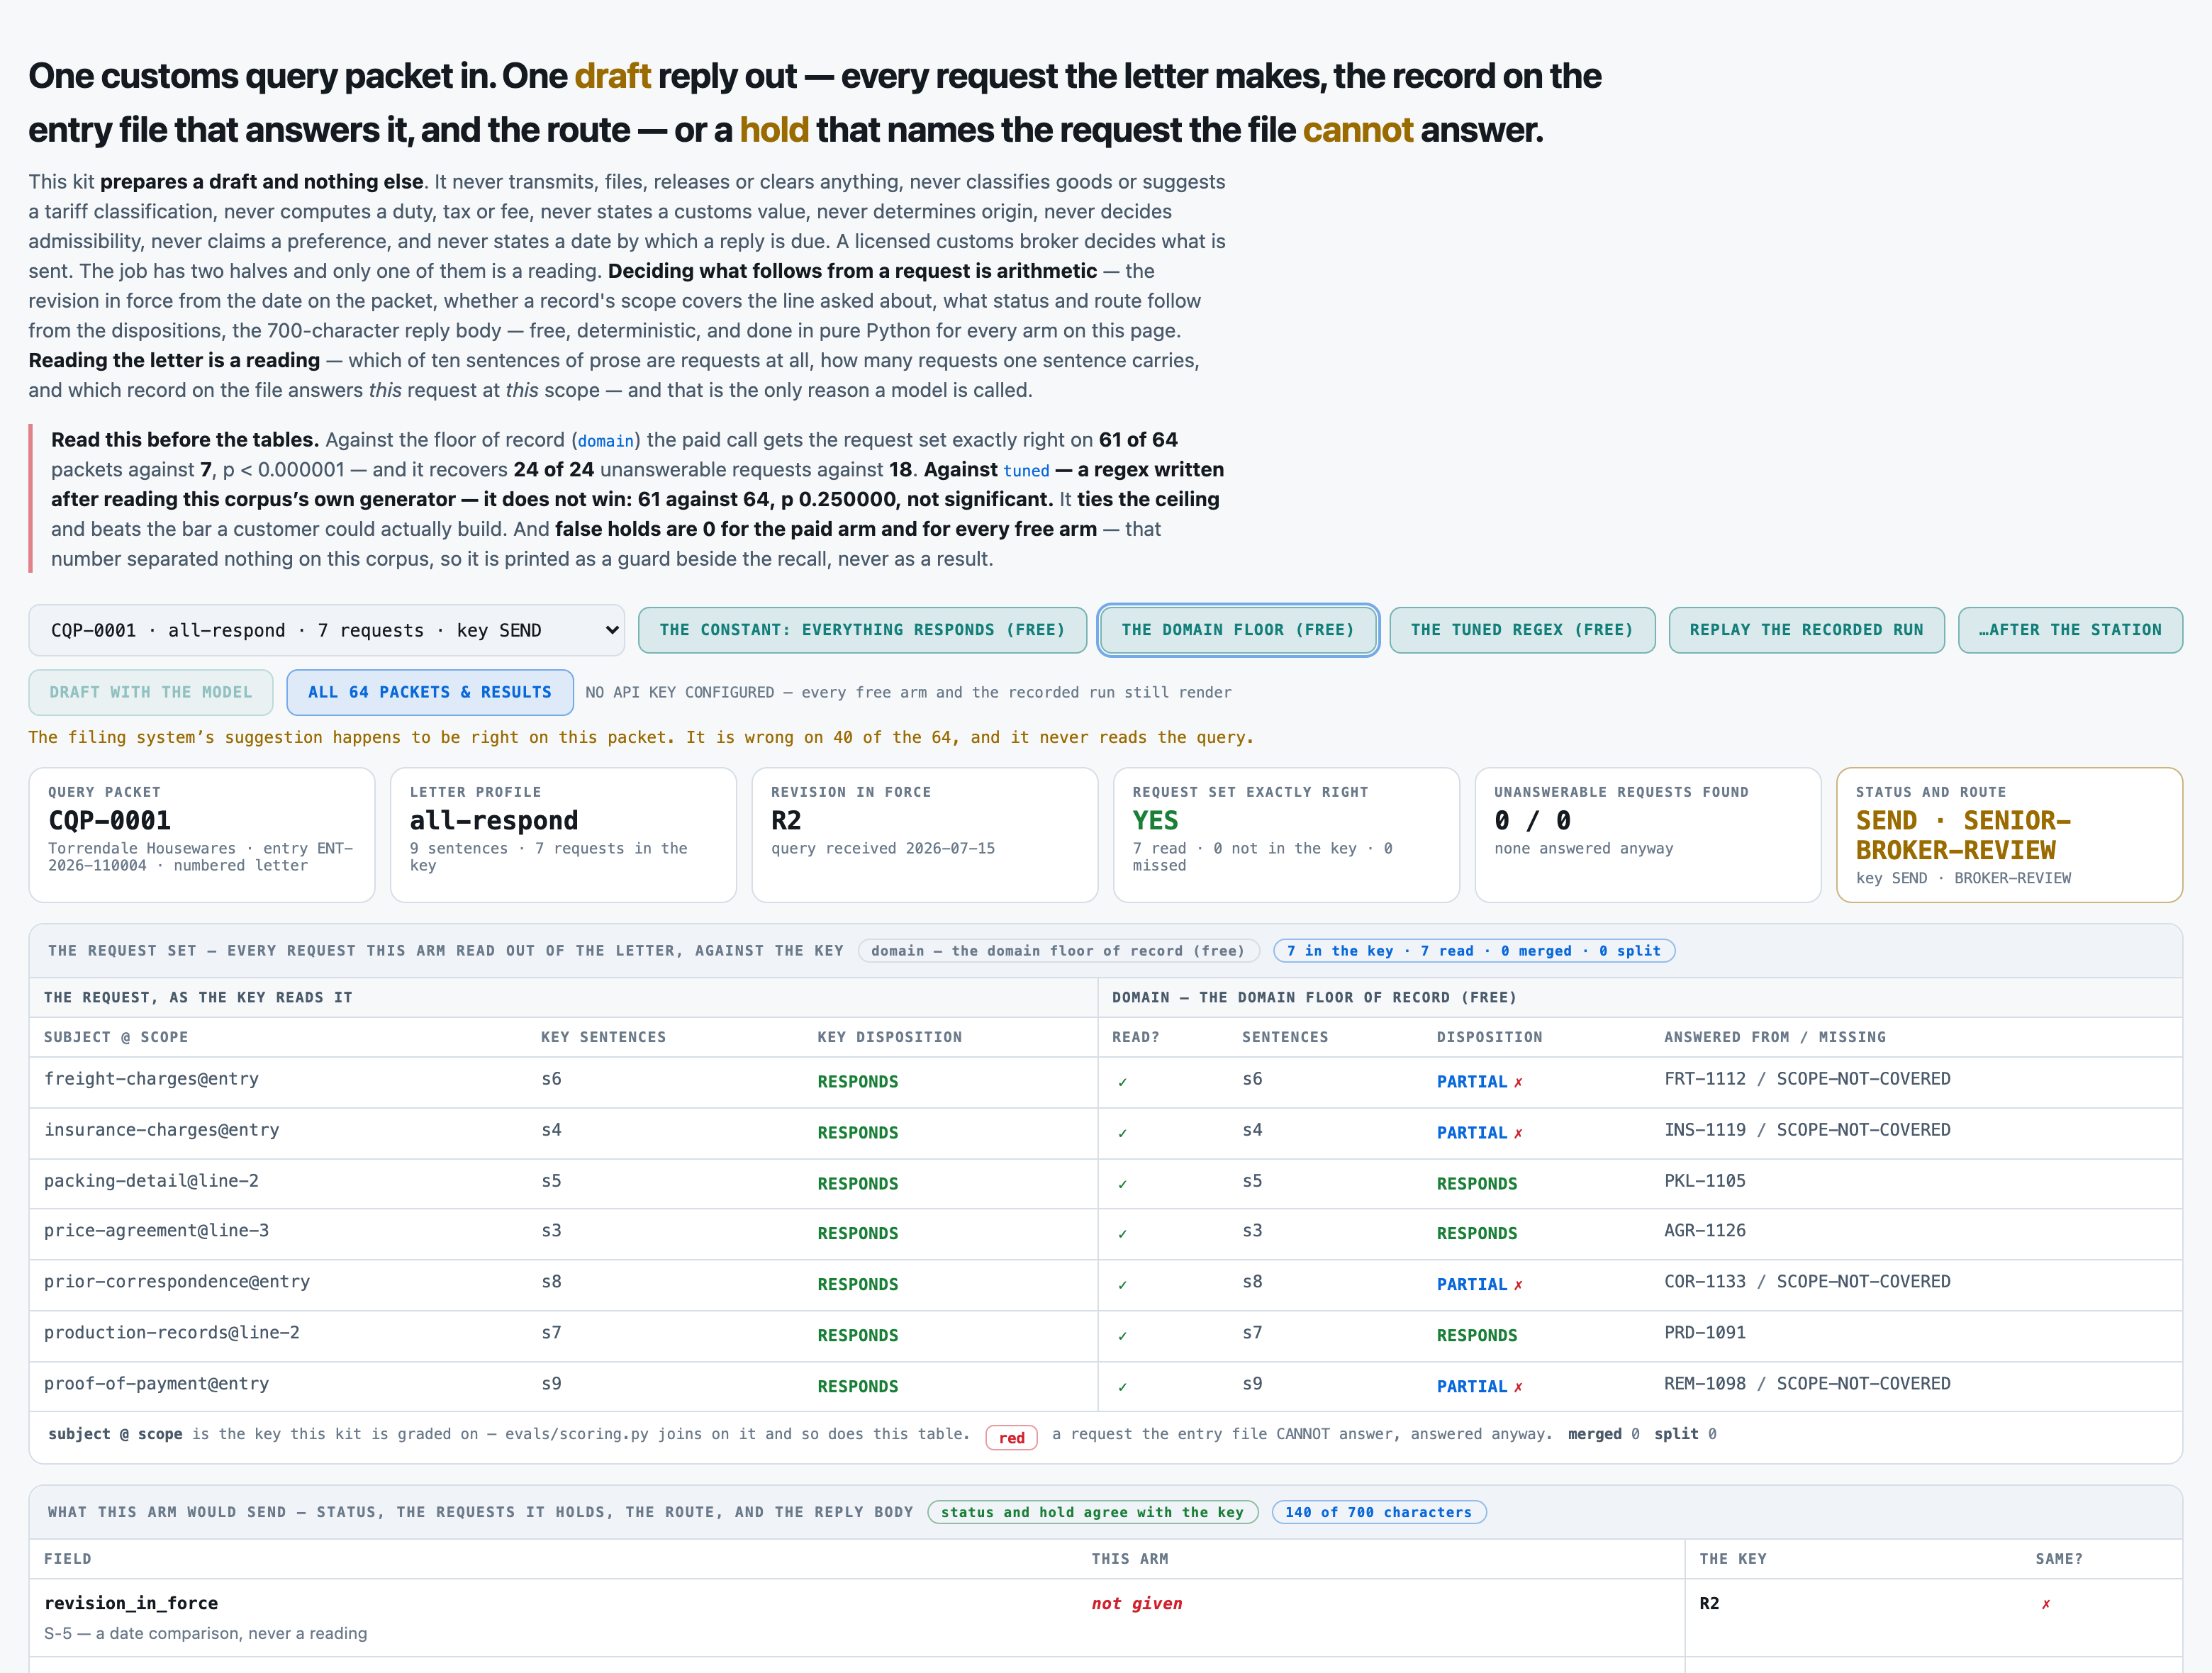Click the red x beside freight-charges PARTIAL
Screen dimensions: 2212x1673
[x=1518, y=1082]
